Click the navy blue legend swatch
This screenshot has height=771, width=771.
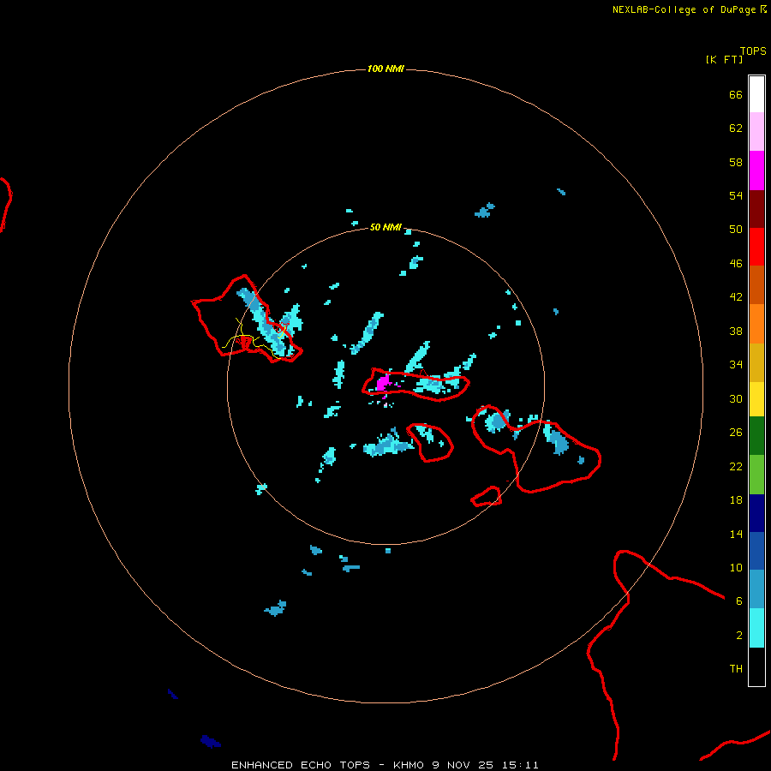[x=756, y=513]
